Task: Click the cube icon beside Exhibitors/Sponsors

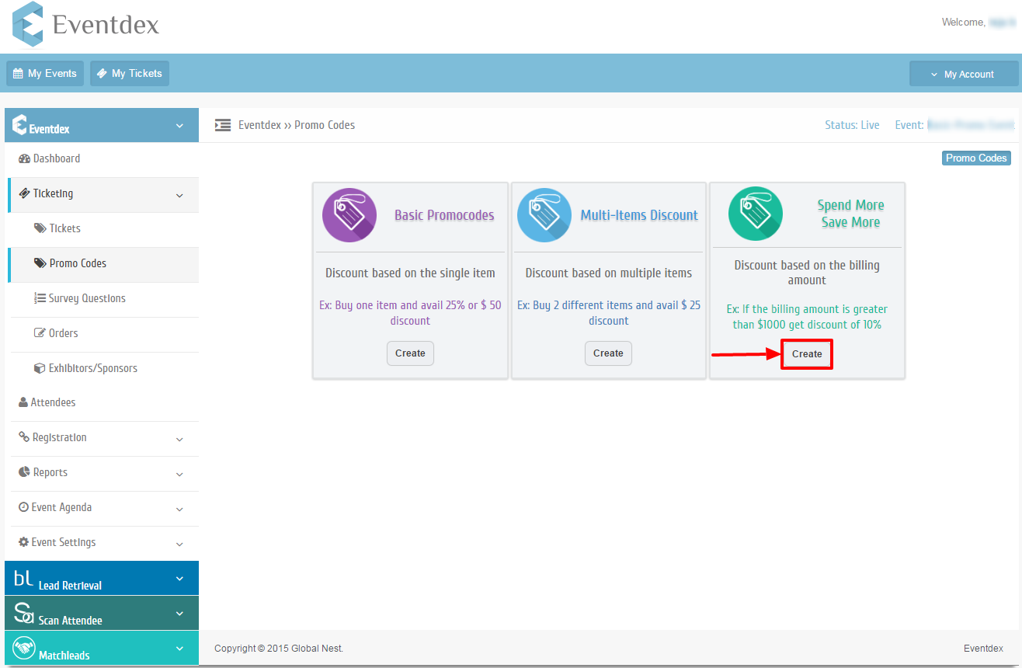Action: pyautogui.click(x=40, y=368)
